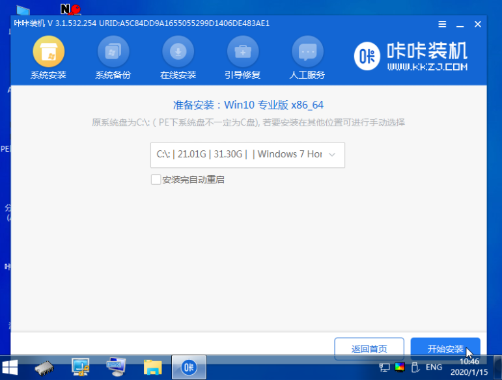Switch to the 咔咔装机 taskbar app
This screenshot has height=380, width=502.
pos(189,368)
